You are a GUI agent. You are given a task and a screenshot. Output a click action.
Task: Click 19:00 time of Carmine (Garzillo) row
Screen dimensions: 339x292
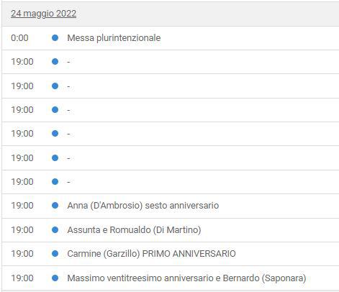[22, 254]
